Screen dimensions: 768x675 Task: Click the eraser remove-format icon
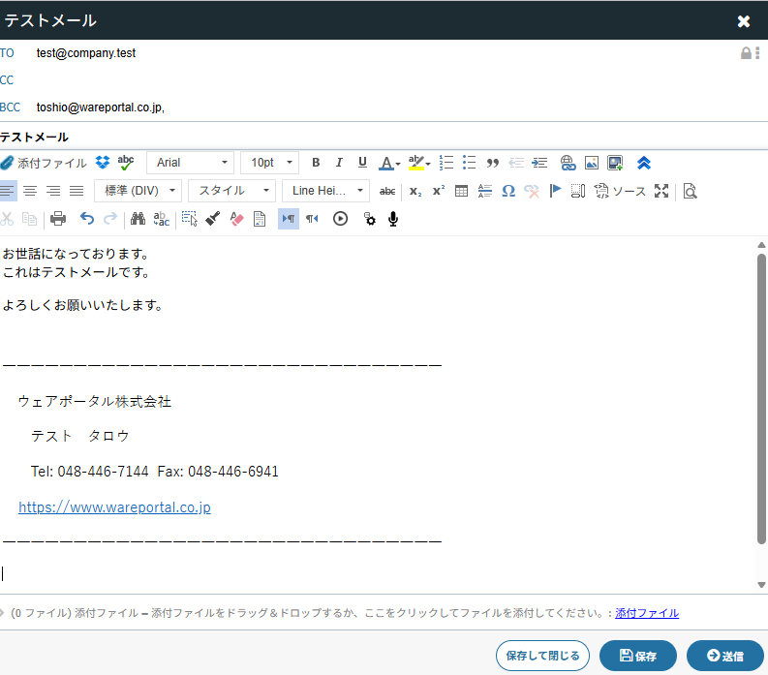pyautogui.click(x=236, y=219)
